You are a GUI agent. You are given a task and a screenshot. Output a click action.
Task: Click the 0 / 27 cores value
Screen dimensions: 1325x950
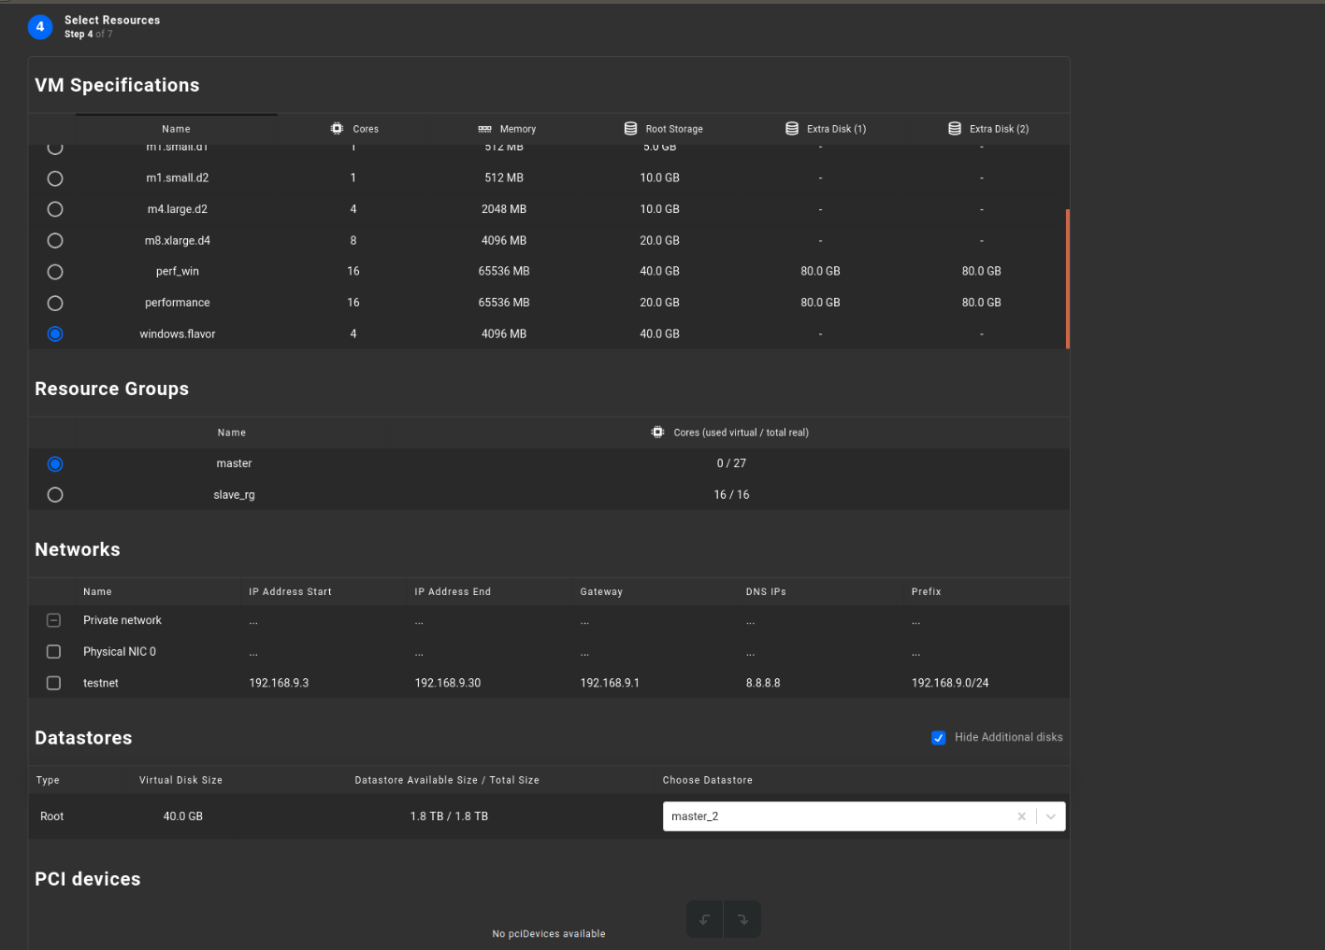(731, 463)
